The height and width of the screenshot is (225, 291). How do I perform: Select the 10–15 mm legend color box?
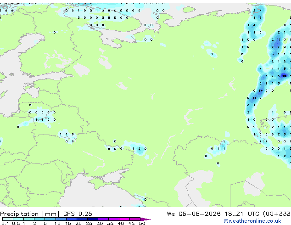click(61, 219)
